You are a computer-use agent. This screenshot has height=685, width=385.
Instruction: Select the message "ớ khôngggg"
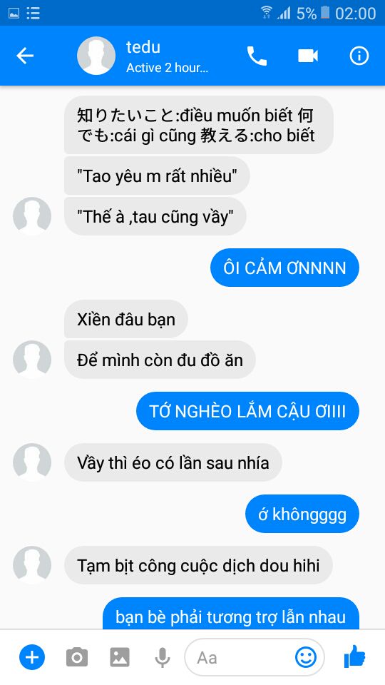pyautogui.click(x=302, y=514)
